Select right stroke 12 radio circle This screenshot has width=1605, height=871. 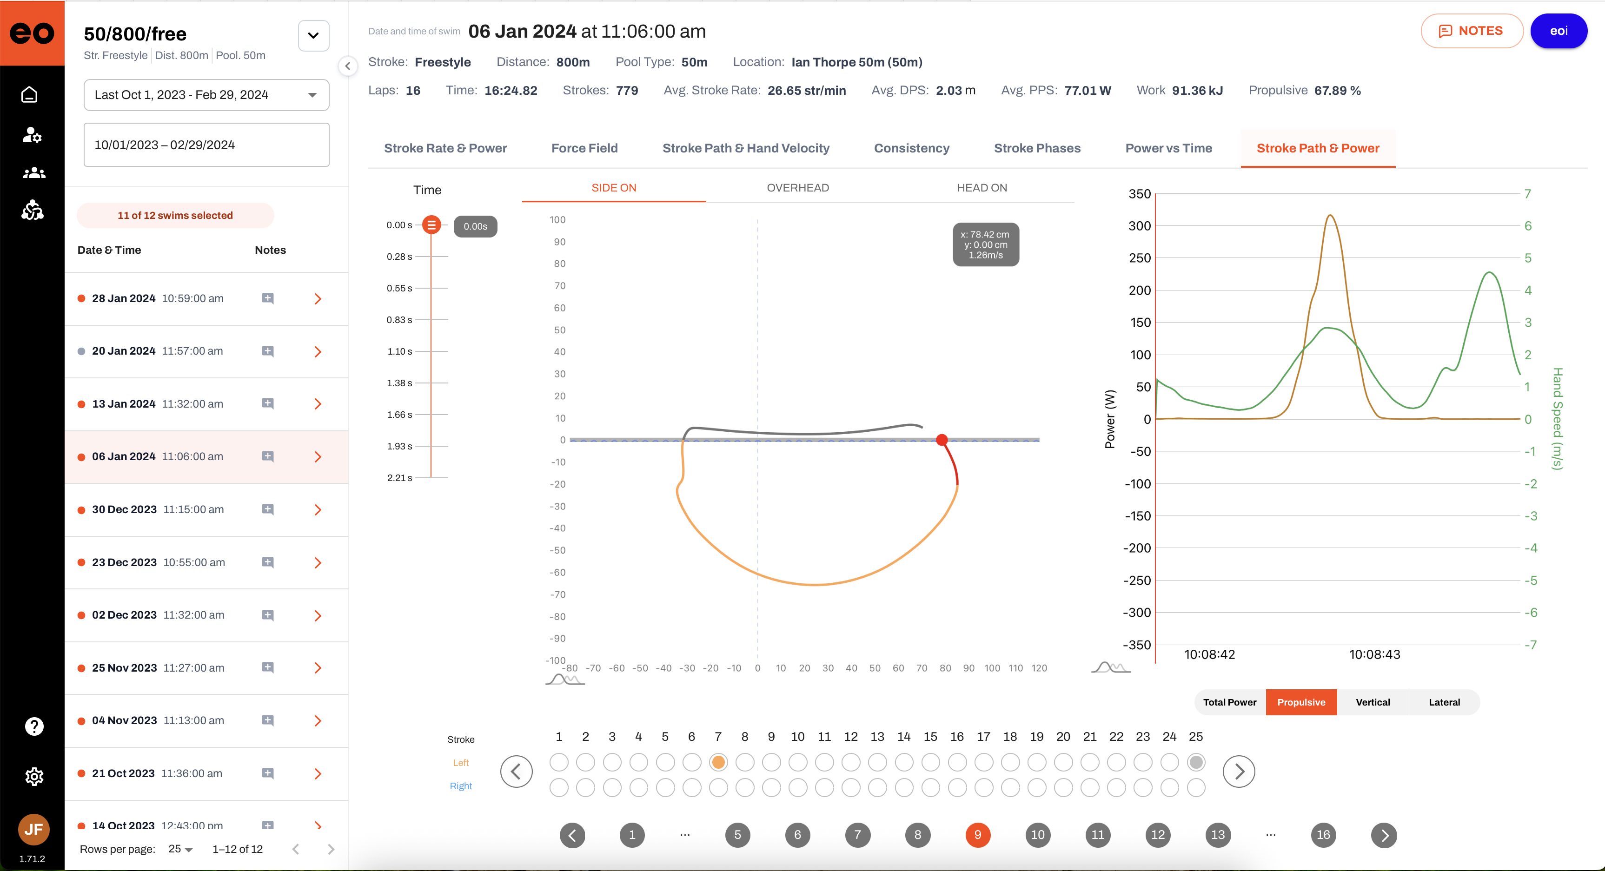[x=851, y=787]
